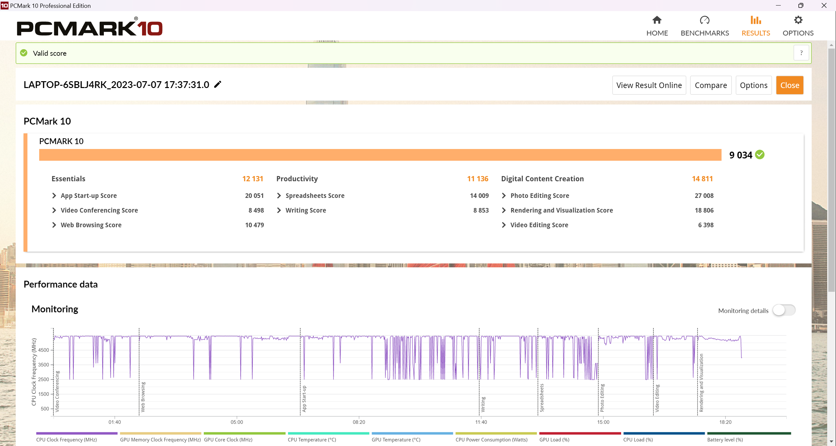This screenshot has height=446, width=836.
Task: Toggle GPU Temperature legend swatch
Action: click(x=412, y=433)
